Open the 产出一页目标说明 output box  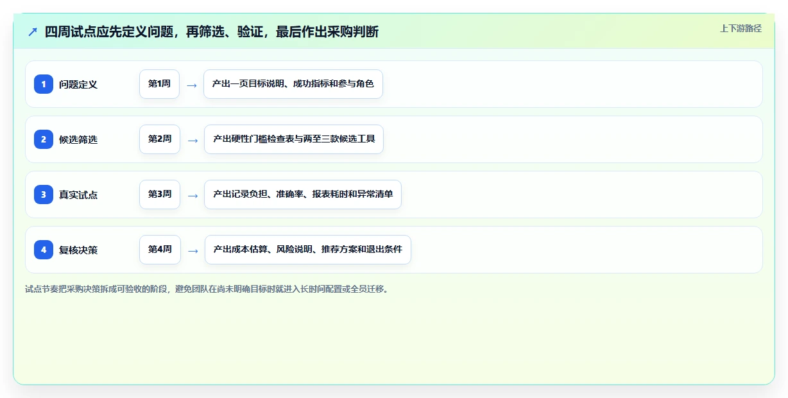[293, 84]
